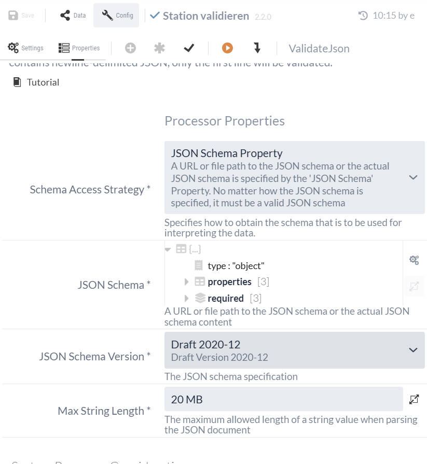Expand the required node in the schema tree
This screenshot has width=427, height=464.
[186, 298]
